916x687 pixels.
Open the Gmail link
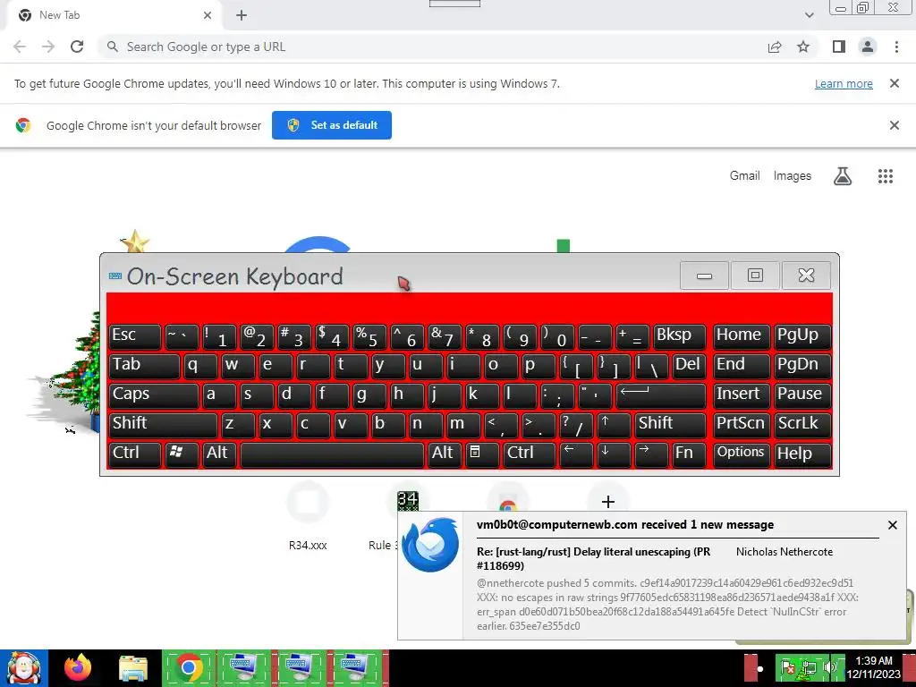click(745, 176)
